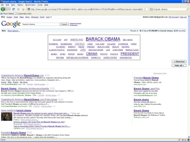Click the CHICAGO tag in cloud
The width and height of the screenshot is (190, 142).
coord(80,44)
